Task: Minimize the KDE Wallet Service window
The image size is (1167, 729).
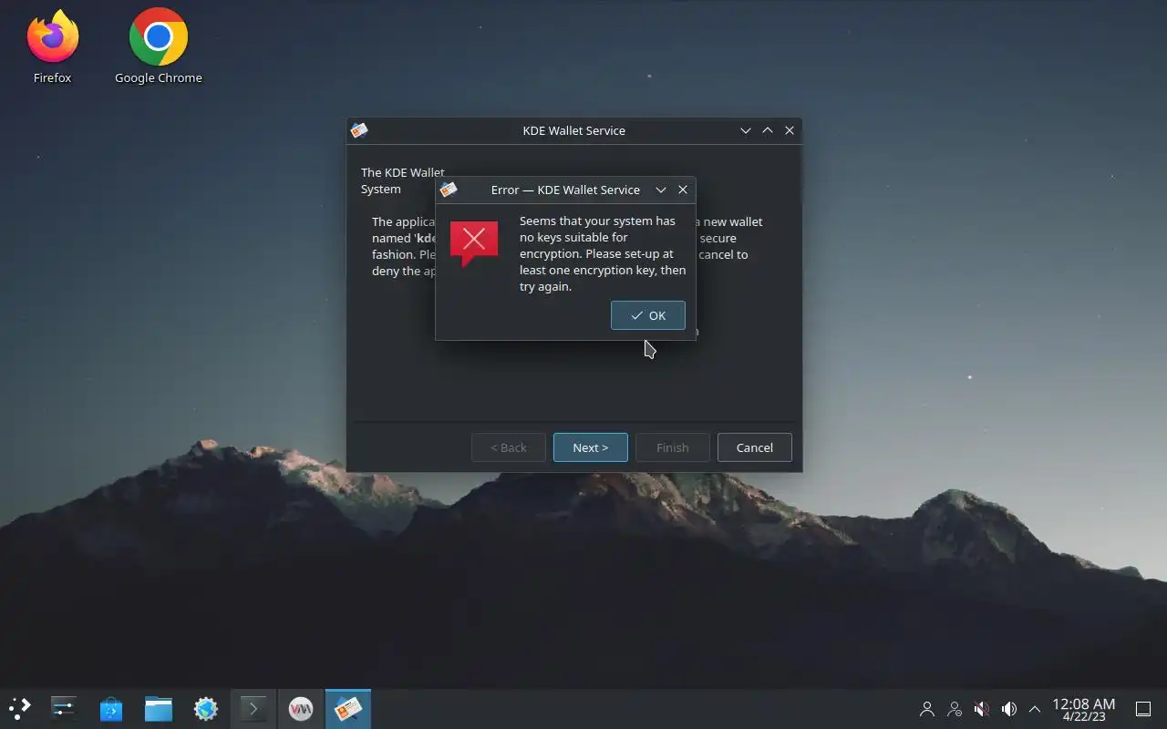Action: [x=746, y=130]
